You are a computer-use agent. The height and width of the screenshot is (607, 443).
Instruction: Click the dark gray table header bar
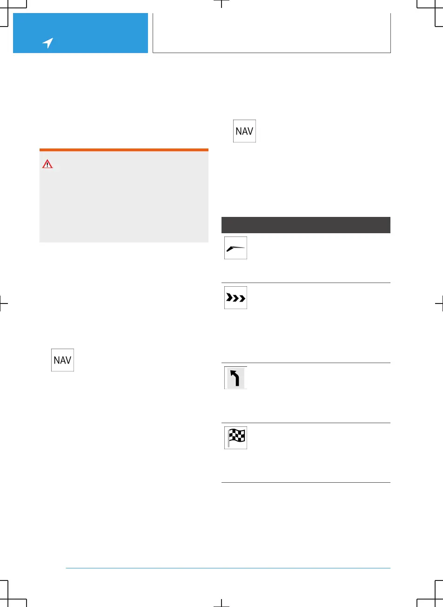point(306,225)
